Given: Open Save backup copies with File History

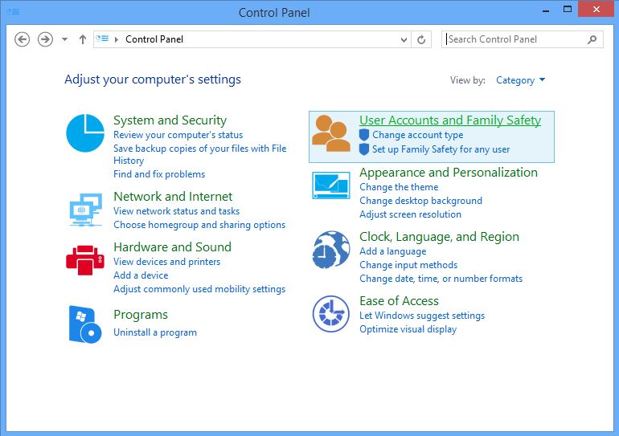Looking at the screenshot, I should pos(199,154).
